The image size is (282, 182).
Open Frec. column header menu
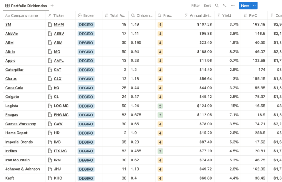coord(169,15)
